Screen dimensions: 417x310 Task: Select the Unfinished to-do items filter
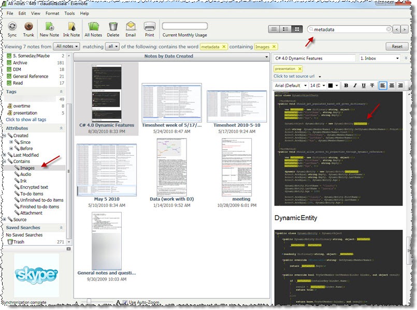pyautogui.click(x=42, y=200)
